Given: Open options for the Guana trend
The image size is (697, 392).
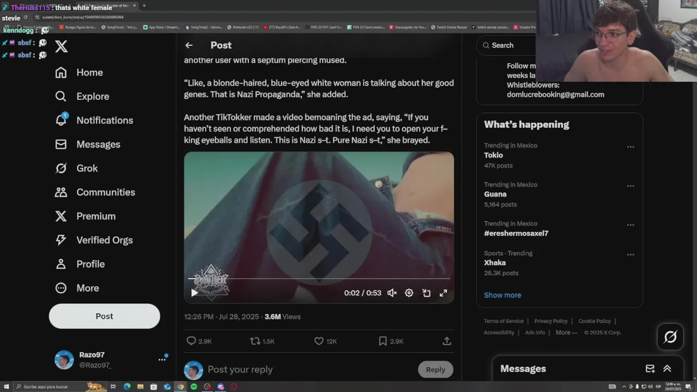Looking at the screenshot, I should [x=630, y=186].
